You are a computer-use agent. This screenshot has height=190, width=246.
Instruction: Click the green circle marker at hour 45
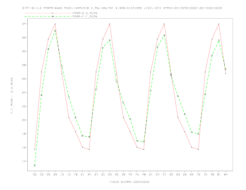137,141
